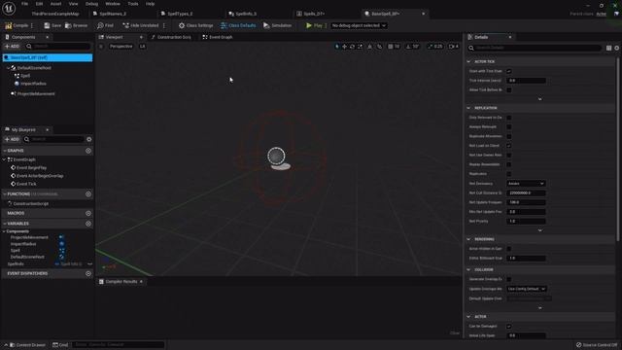This screenshot has width=622, height=350.
Task: Open the Tools menu
Action: pos(133,4)
